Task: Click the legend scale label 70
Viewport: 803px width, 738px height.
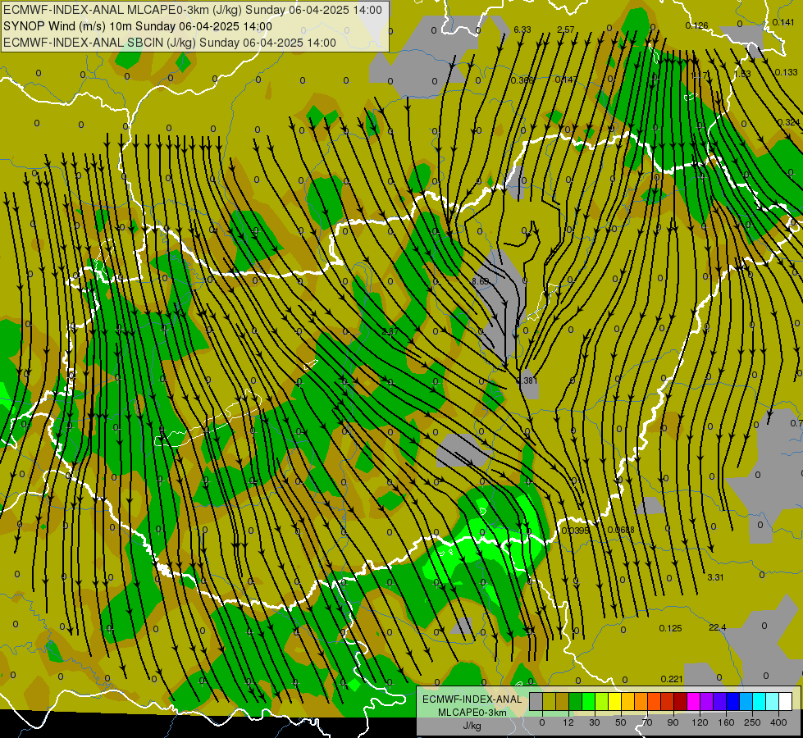Action: click(647, 722)
